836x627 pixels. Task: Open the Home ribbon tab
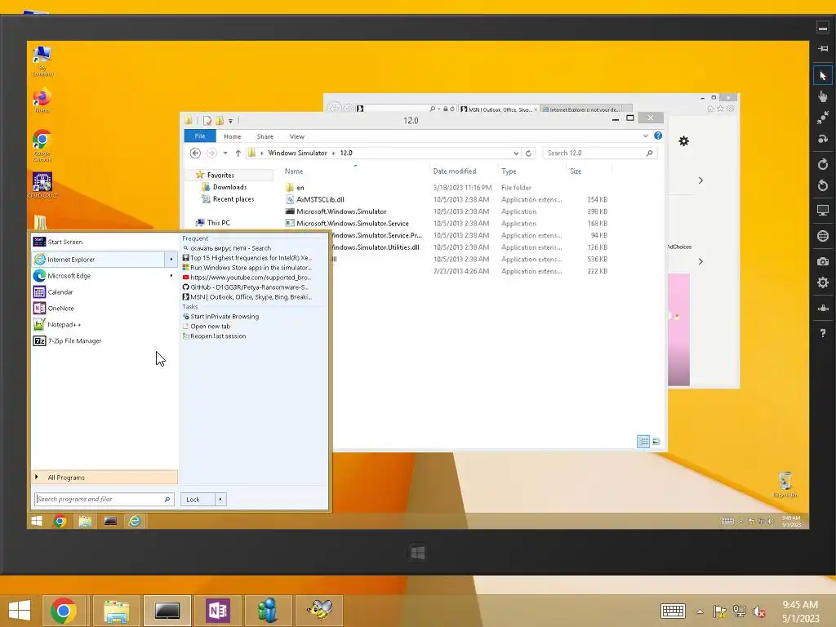pyautogui.click(x=232, y=136)
